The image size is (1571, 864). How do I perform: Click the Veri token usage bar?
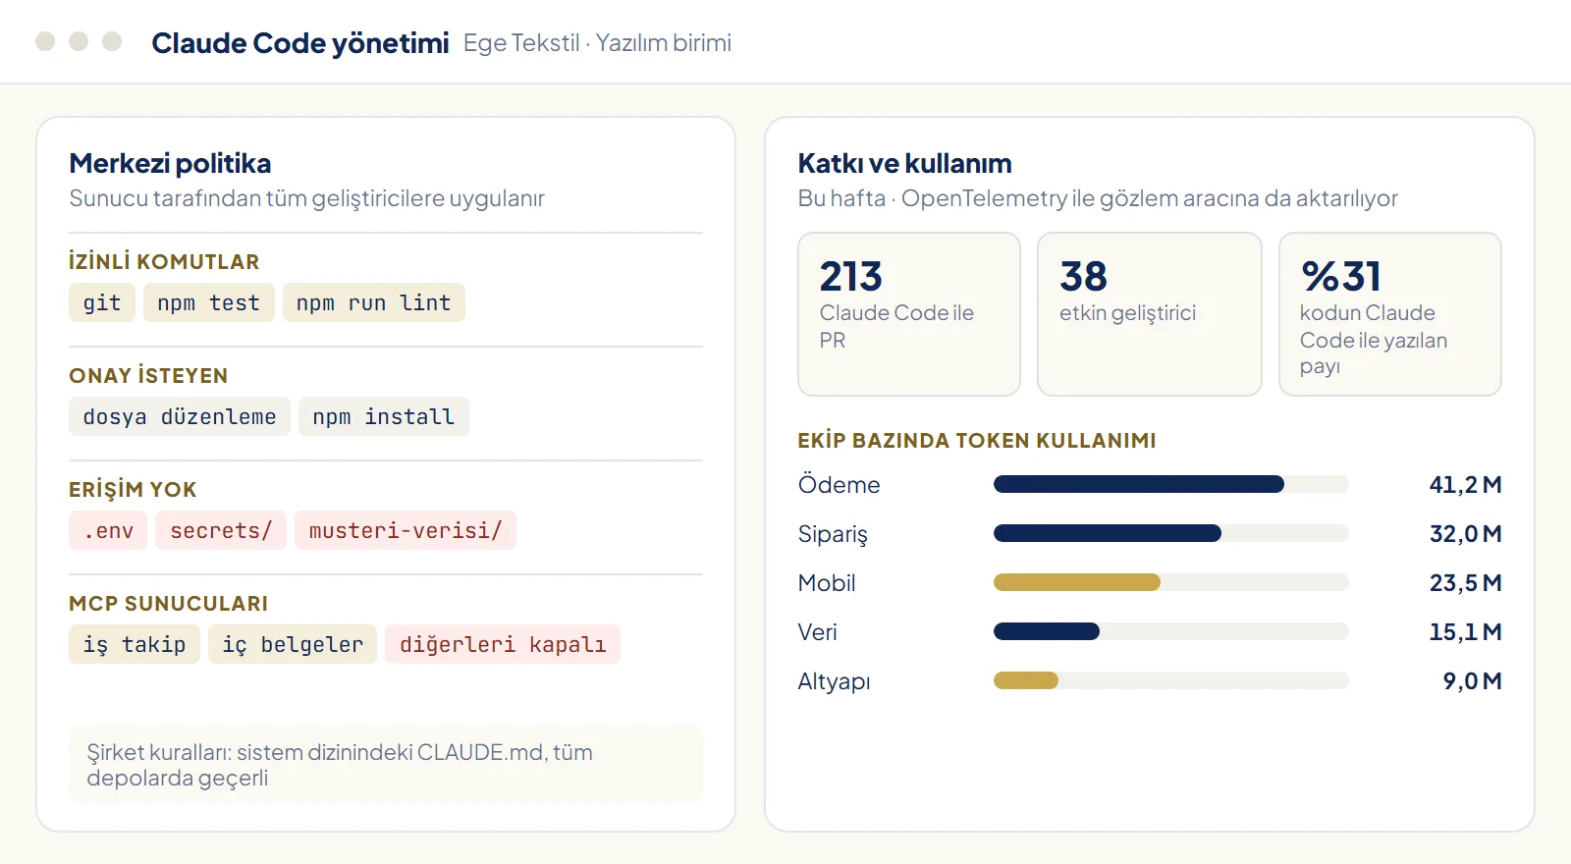[1171, 631]
